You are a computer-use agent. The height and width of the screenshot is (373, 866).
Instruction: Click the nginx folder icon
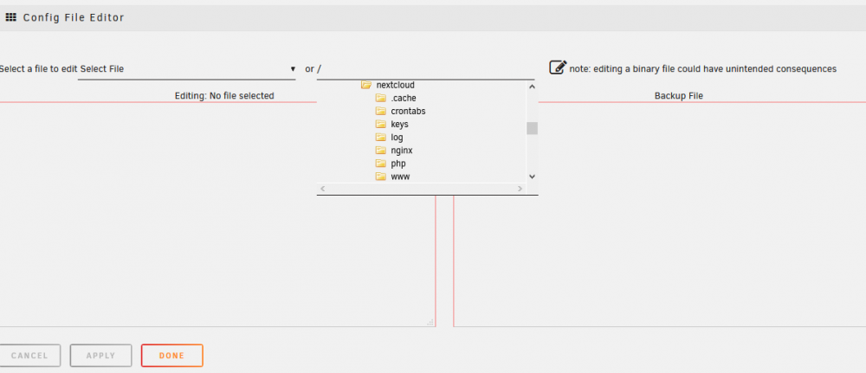coord(380,150)
